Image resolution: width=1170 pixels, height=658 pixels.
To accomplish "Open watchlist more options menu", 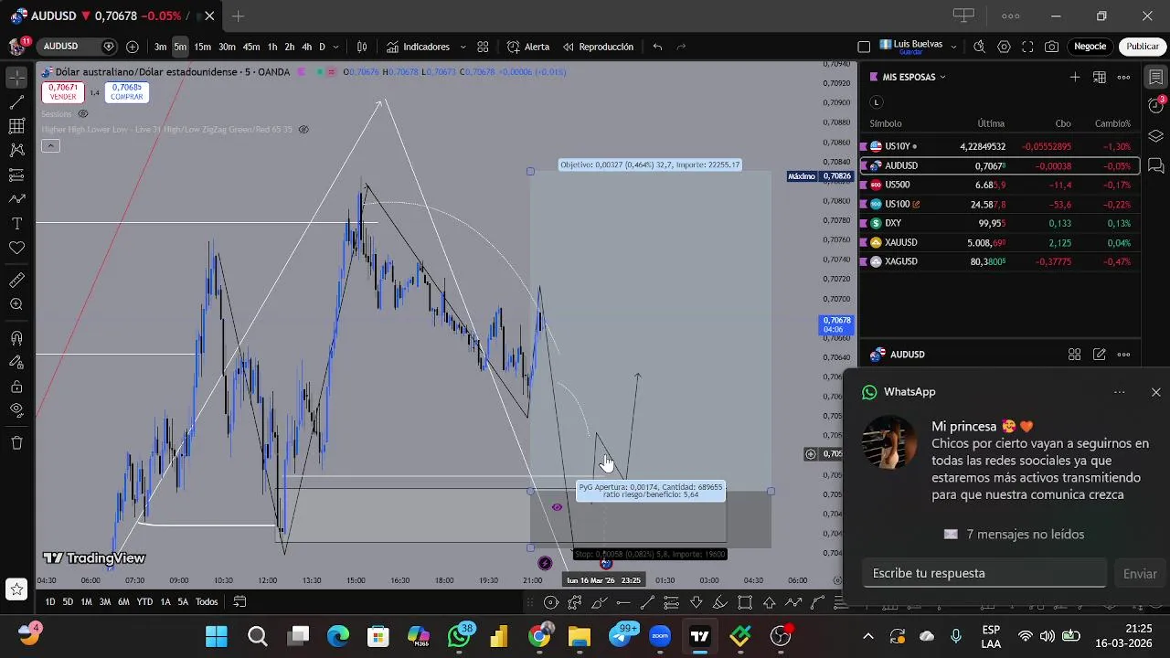I will tap(1123, 77).
